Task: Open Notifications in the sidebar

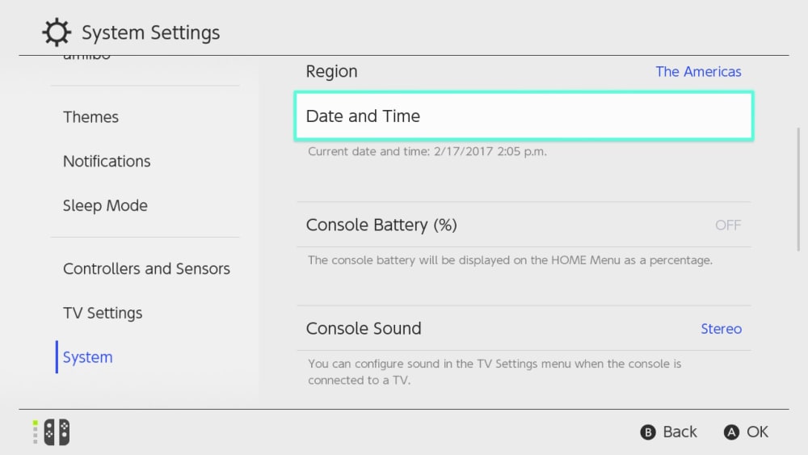Action: pos(107,162)
